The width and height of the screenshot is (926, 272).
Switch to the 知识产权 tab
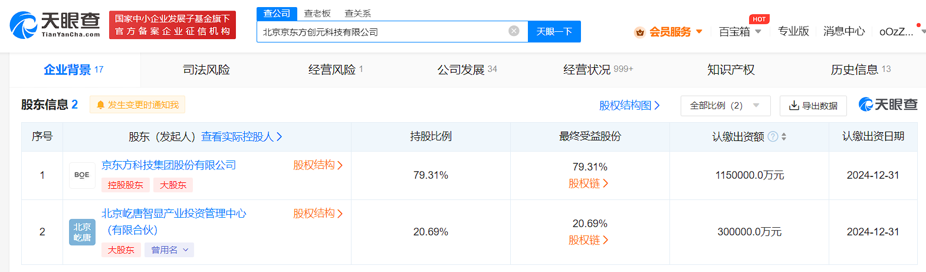[731, 70]
